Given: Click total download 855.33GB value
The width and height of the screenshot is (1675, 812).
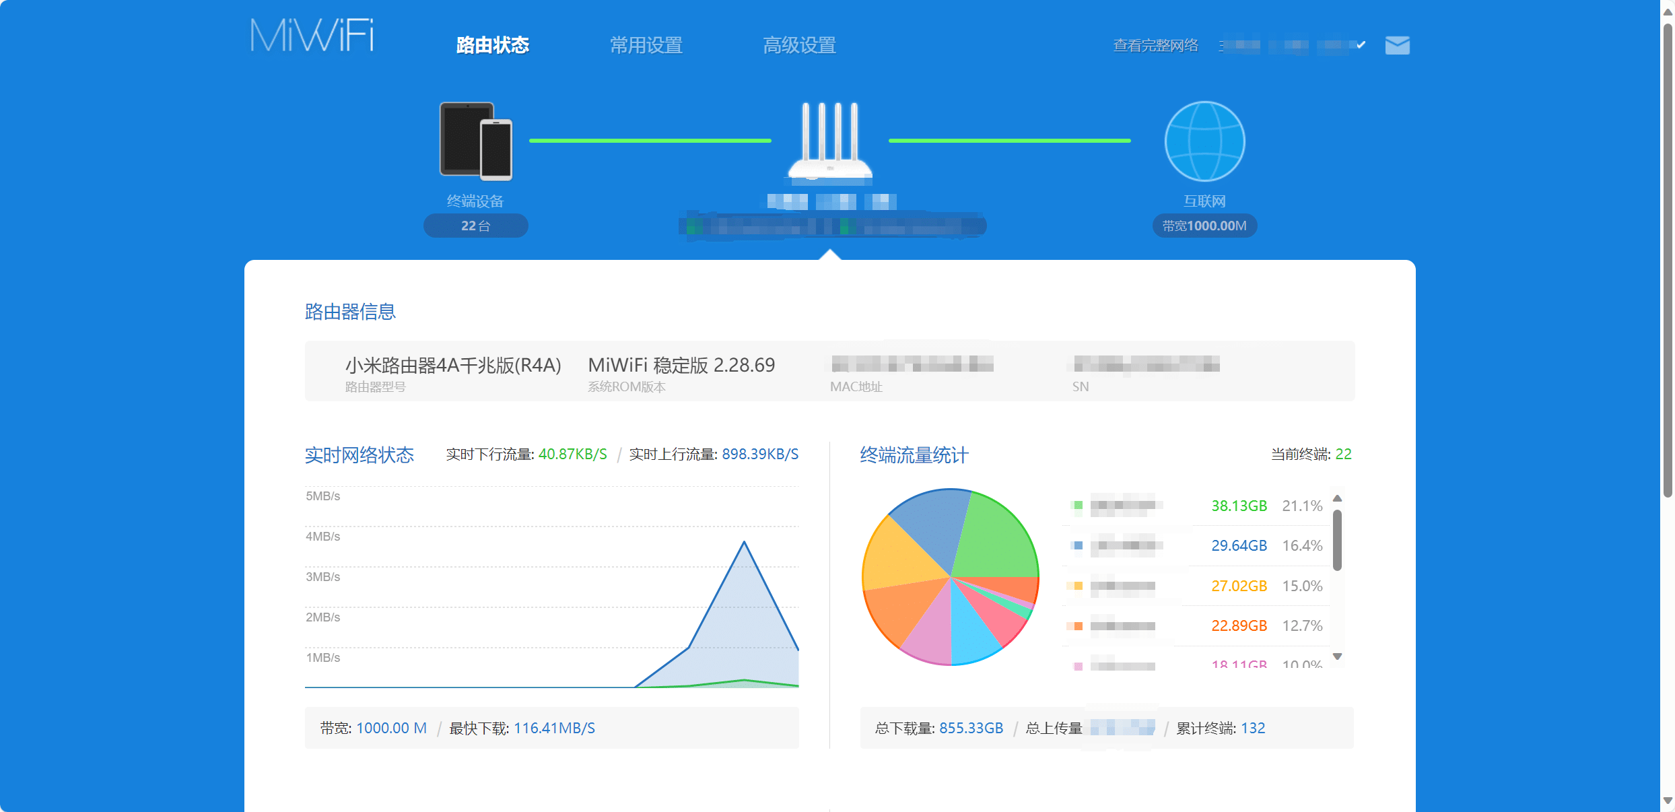Looking at the screenshot, I should pos(971,728).
